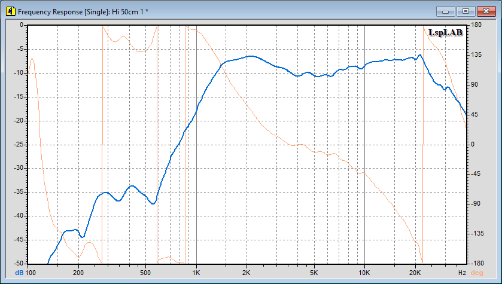The height and width of the screenshot is (284, 502).
Task: Click the '10K' frequency axis label
Action: click(x=364, y=273)
